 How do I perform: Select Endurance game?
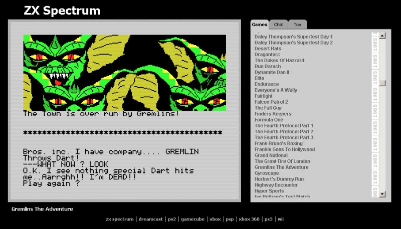click(267, 84)
